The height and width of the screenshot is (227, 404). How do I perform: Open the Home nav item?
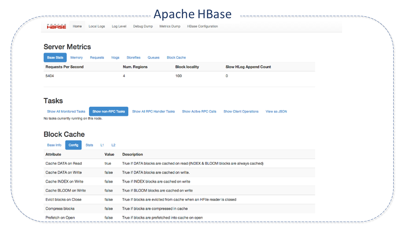tap(77, 26)
